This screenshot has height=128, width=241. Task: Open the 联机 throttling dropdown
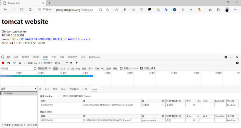(61, 63)
